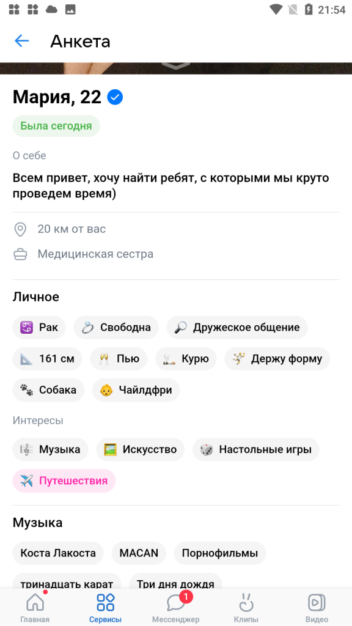Viewport: 352px width, 626px height.
Task: Tap the Дружеское общение chip
Action: coord(237,328)
